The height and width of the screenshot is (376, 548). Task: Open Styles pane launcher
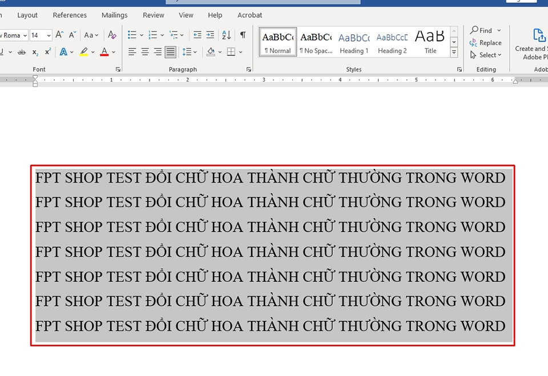460,70
